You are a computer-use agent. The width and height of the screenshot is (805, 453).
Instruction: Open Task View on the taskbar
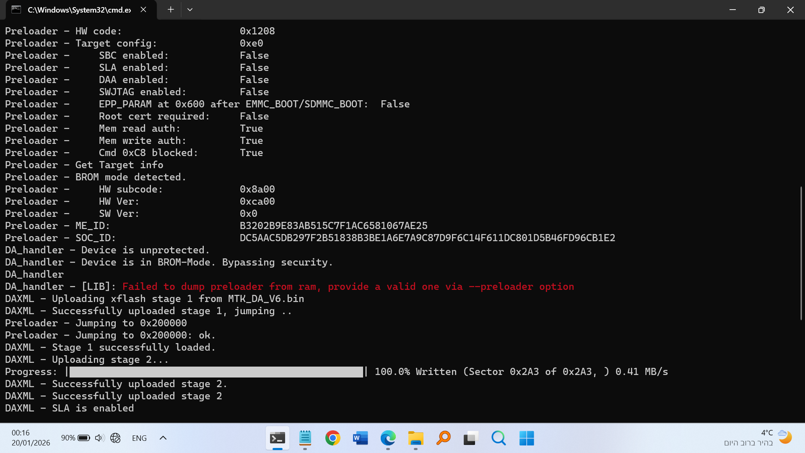pyautogui.click(x=471, y=438)
